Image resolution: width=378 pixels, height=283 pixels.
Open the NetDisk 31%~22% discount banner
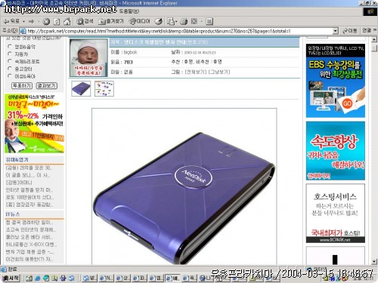(34, 124)
